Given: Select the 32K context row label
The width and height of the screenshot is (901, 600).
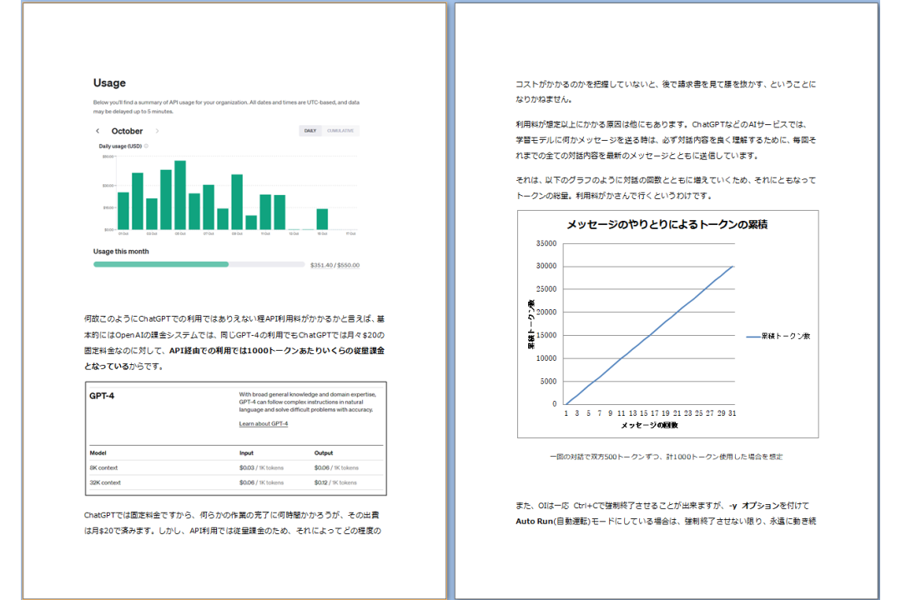Looking at the screenshot, I should pyautogui.click(x=105, y=482).
